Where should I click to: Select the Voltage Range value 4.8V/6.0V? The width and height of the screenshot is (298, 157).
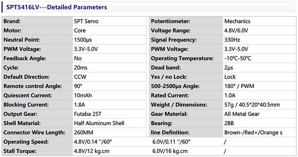(236, 31)
